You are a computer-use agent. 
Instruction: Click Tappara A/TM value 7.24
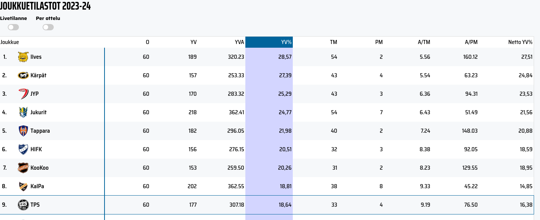point(425,131)
